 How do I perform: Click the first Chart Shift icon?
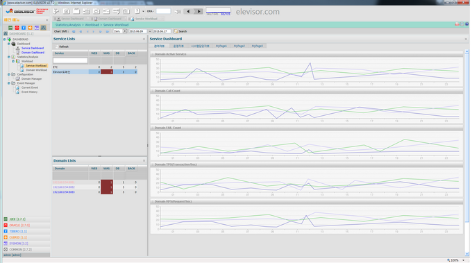tap(74, 31)
